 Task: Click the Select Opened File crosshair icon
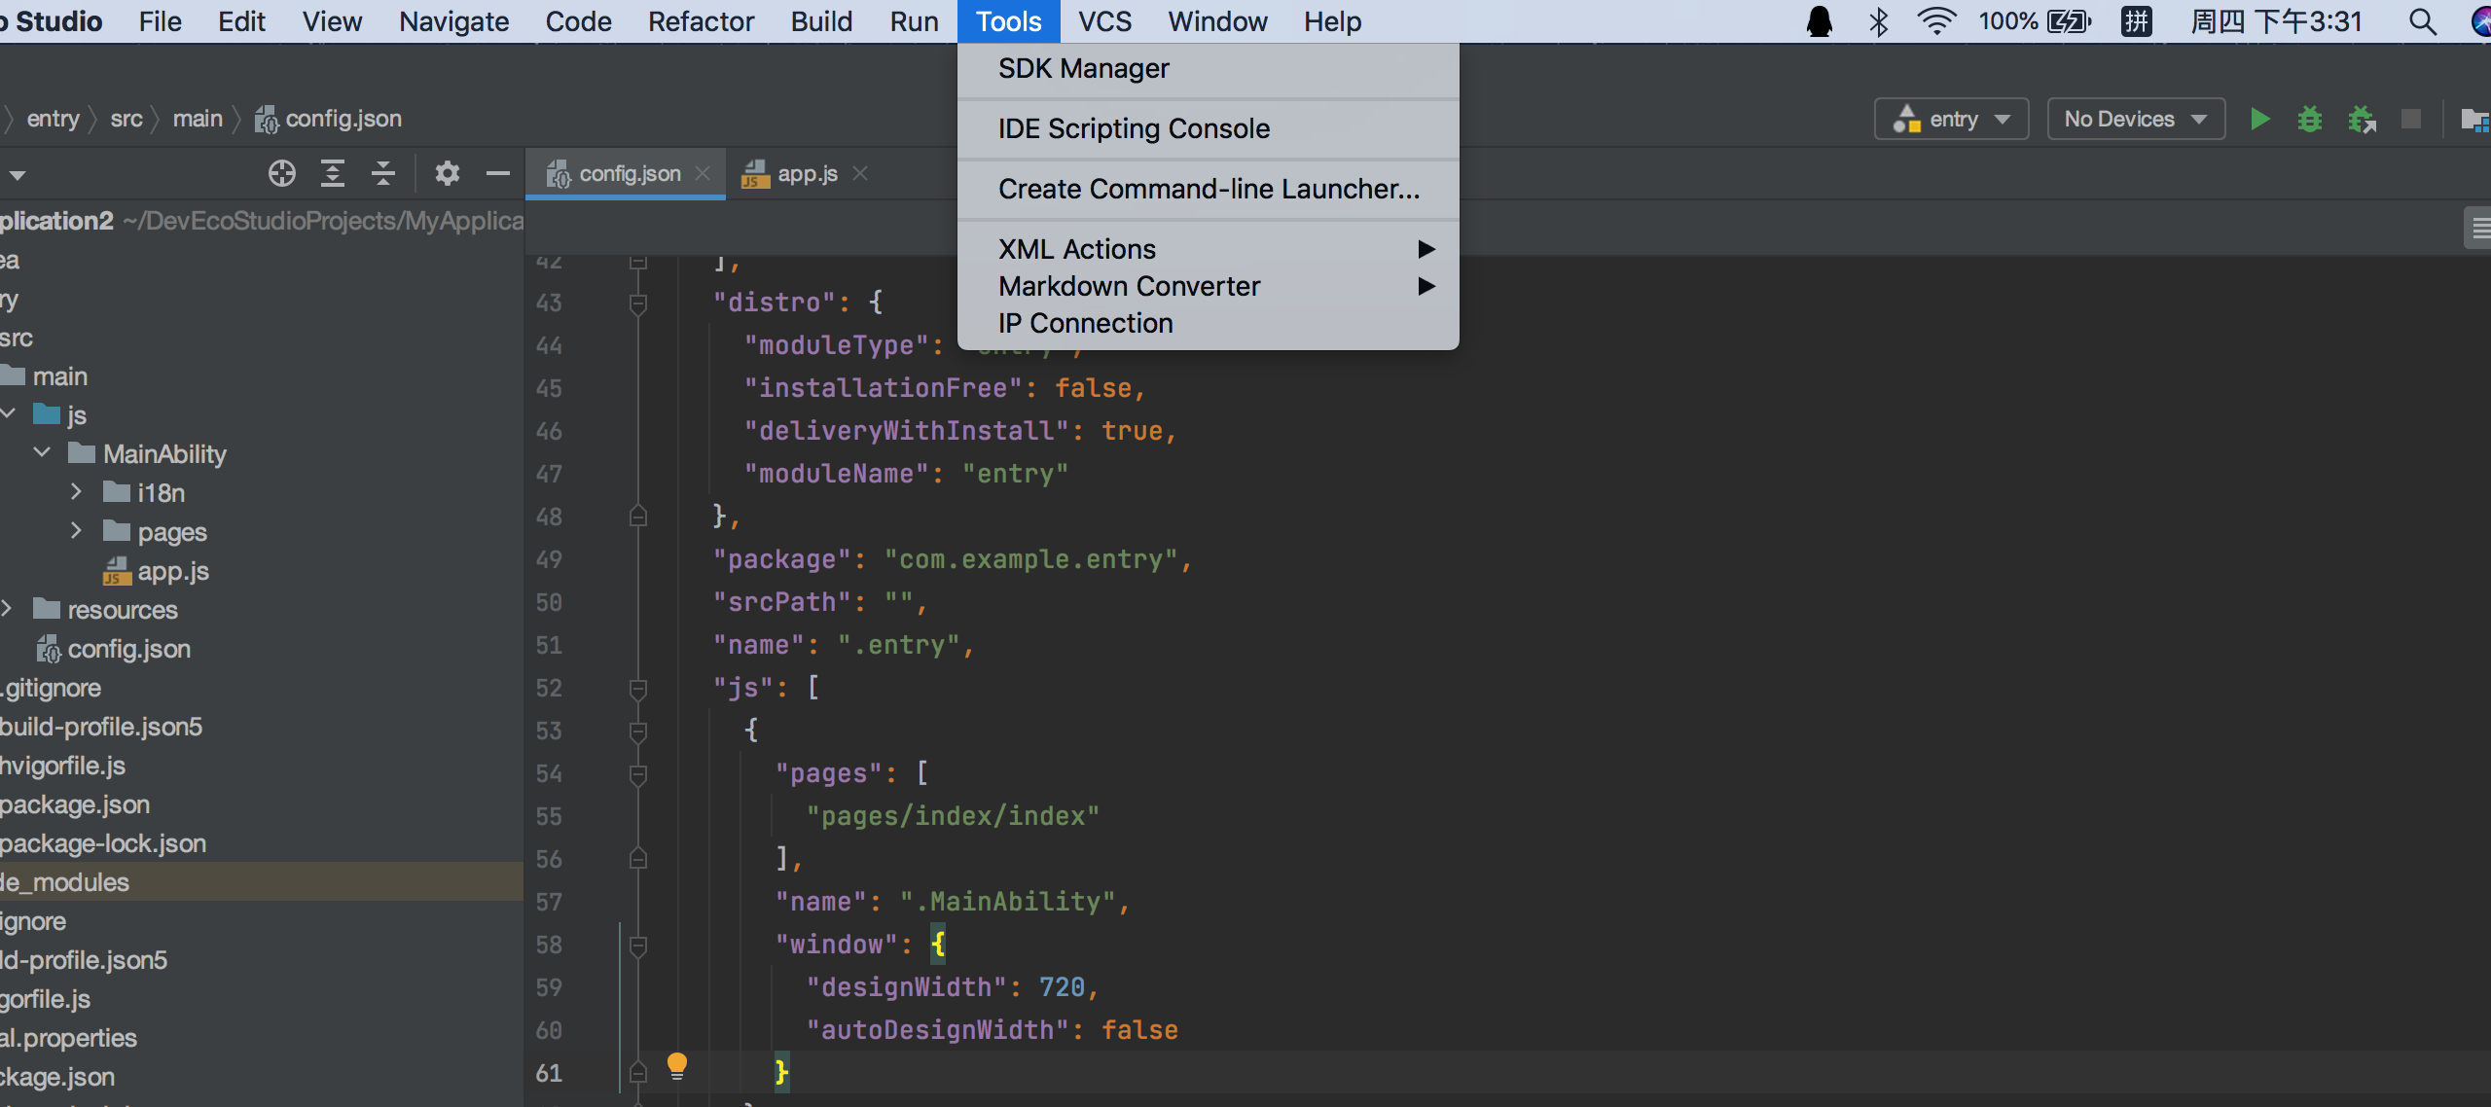282,173
